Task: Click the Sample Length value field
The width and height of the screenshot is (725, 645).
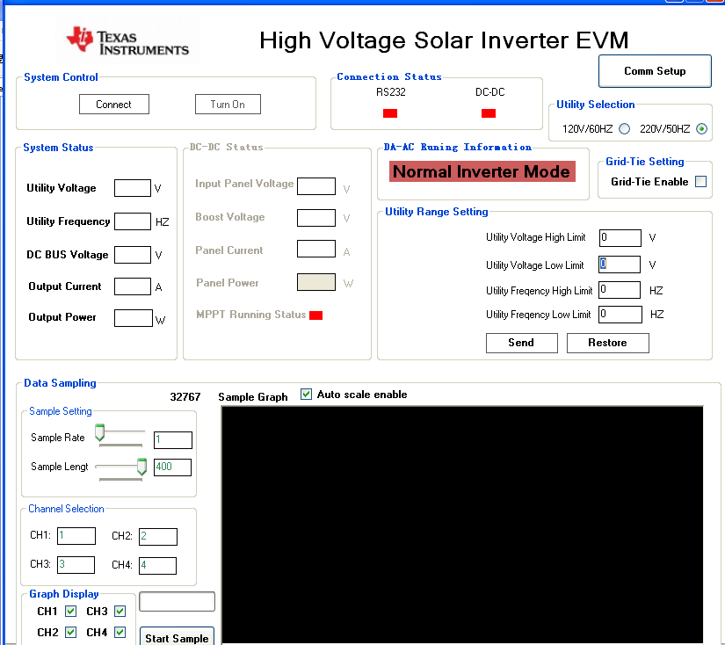Action: 172,467
